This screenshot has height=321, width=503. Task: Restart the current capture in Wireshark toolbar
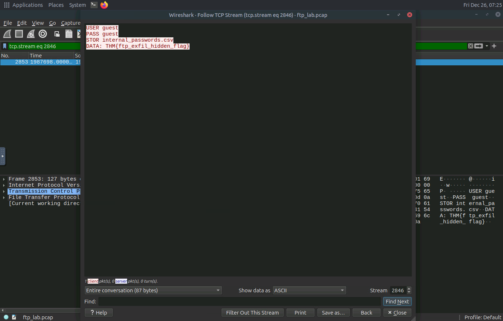point(31,34)
